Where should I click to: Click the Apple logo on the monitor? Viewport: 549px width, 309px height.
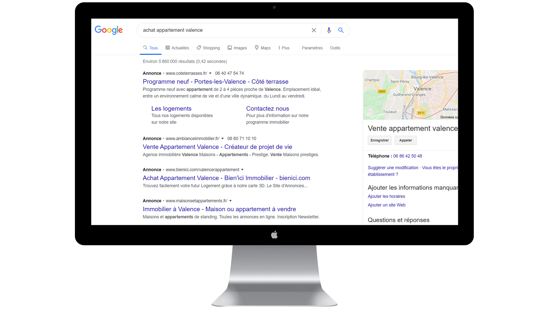tap(274, 235)
